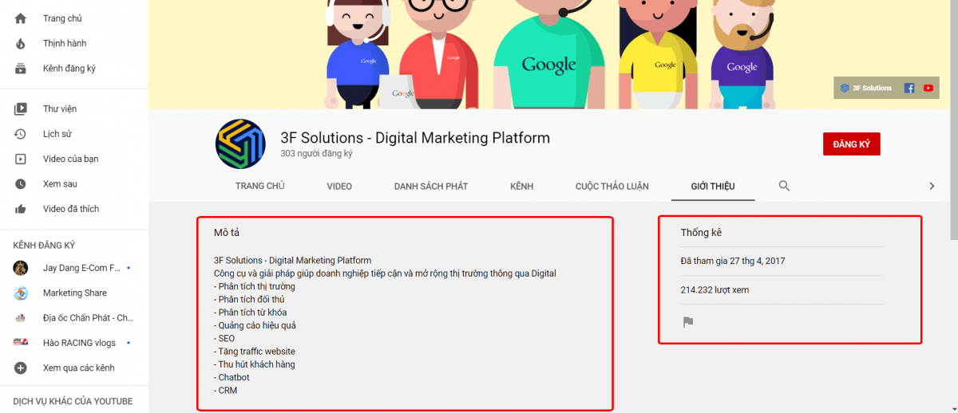This screenshot has height=413, width=958.
Task: Click the Địa ốc Chấn Phát channel avatar
Action: click(21, 317)
